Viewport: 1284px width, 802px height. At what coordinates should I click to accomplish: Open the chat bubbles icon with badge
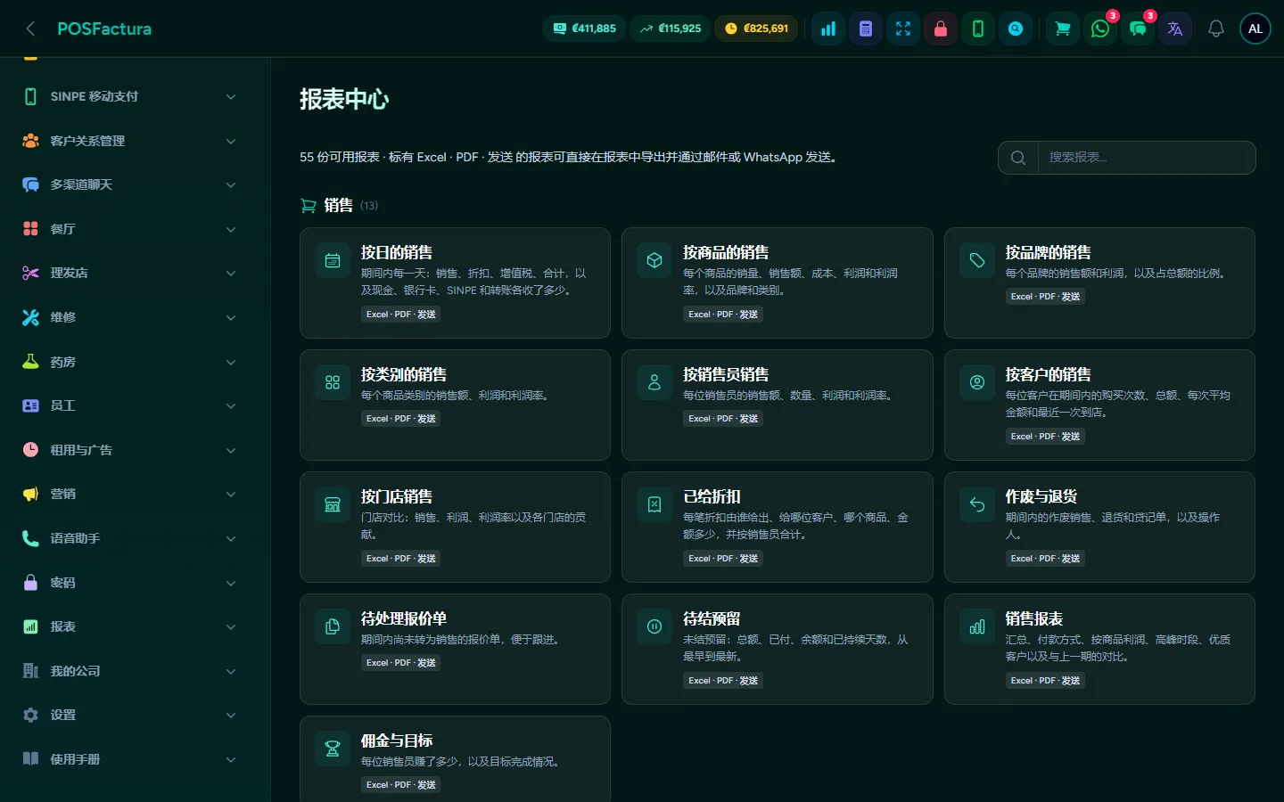coord(1138,29)
